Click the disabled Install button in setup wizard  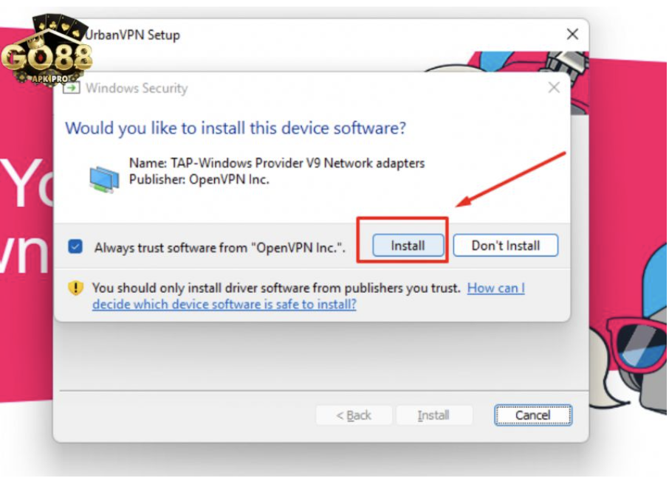[x=433, y=415]
